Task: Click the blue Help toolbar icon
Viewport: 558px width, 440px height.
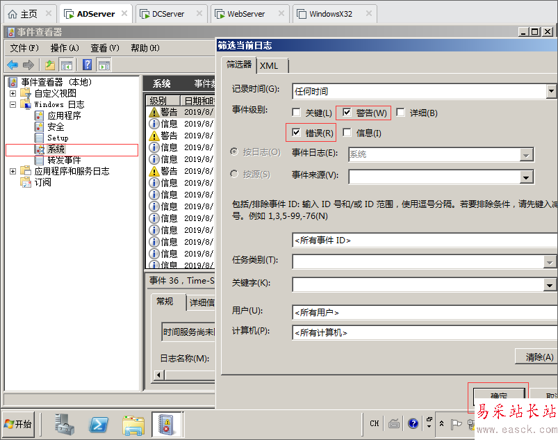Action: pyautogui.click(x=87, y=65)
